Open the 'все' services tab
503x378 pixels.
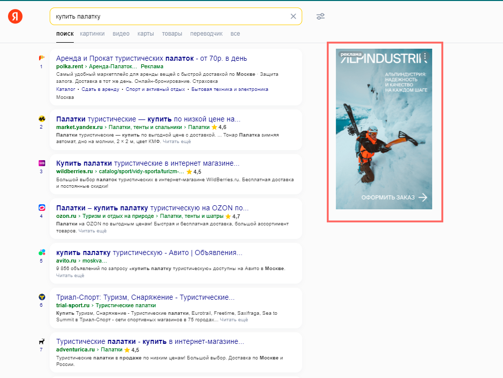click(235, 34)
